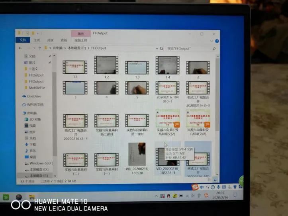Open 桌面 folder in sidebar
The height and width of the screenshot is (216, 288).
(x=31, y=157)
